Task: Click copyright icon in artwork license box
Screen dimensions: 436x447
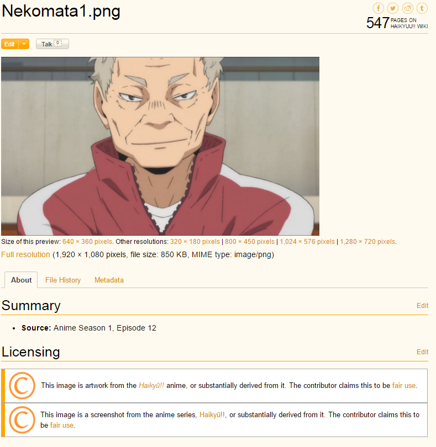Action: (22, 385)
